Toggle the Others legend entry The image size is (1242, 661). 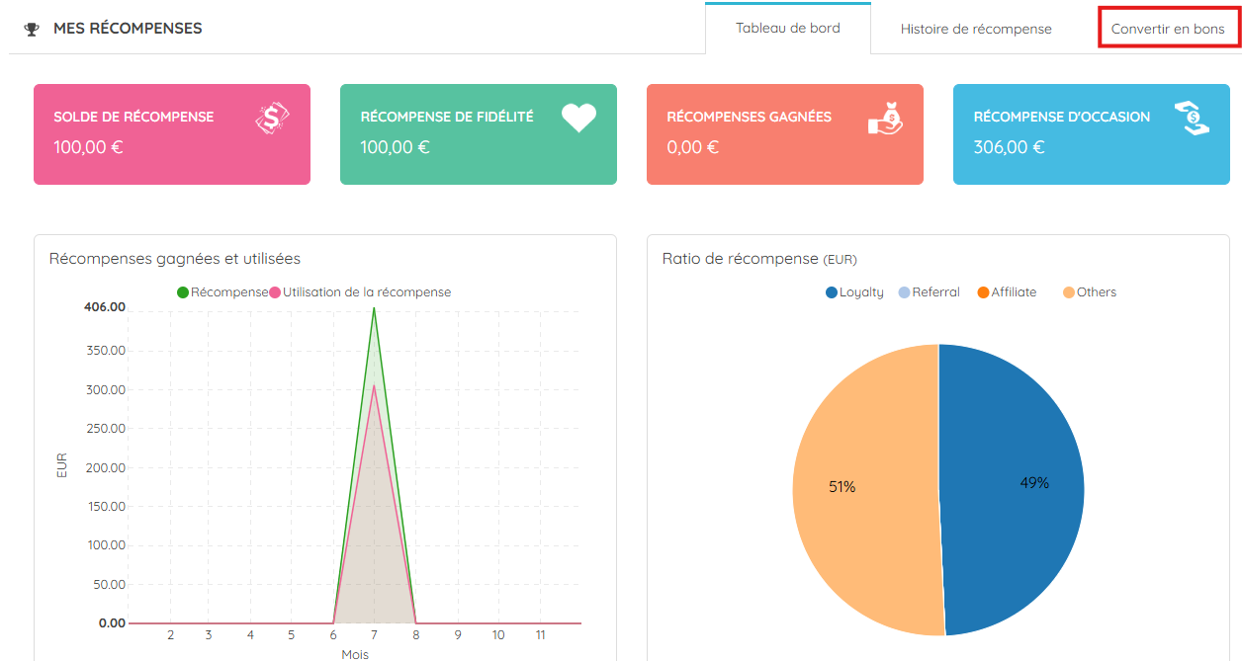[1090, 292]
